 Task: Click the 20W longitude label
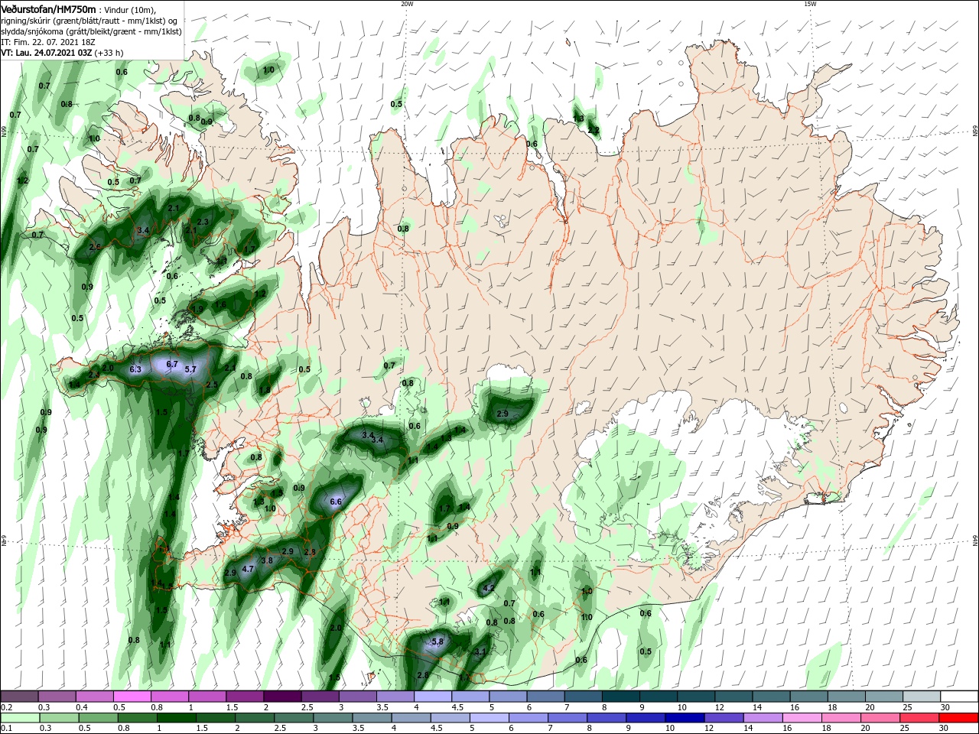coord(407,4)
